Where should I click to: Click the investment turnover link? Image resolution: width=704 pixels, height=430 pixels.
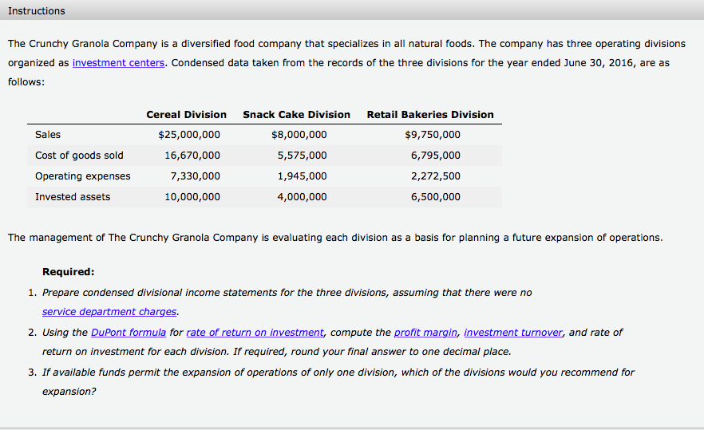click(512, 333)
